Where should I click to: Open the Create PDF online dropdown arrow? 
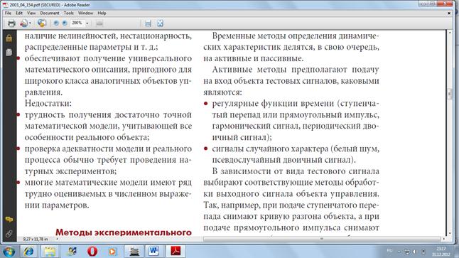tap(30, 23)
